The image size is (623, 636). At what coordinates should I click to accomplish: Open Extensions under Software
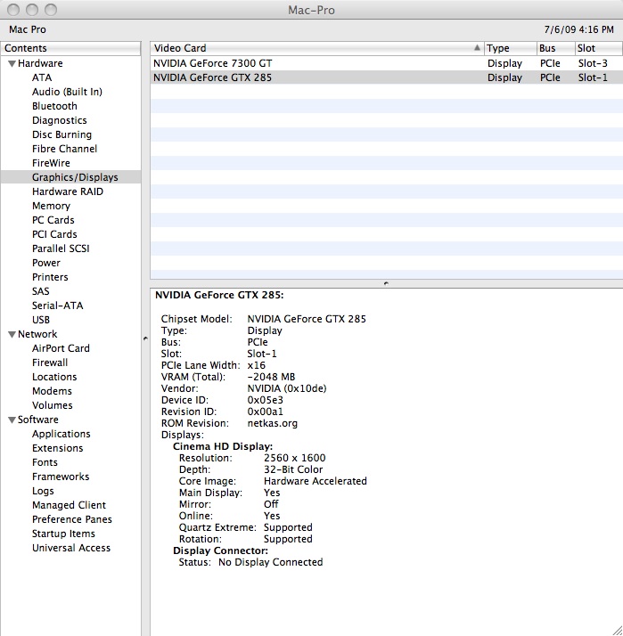coord(57,448)
